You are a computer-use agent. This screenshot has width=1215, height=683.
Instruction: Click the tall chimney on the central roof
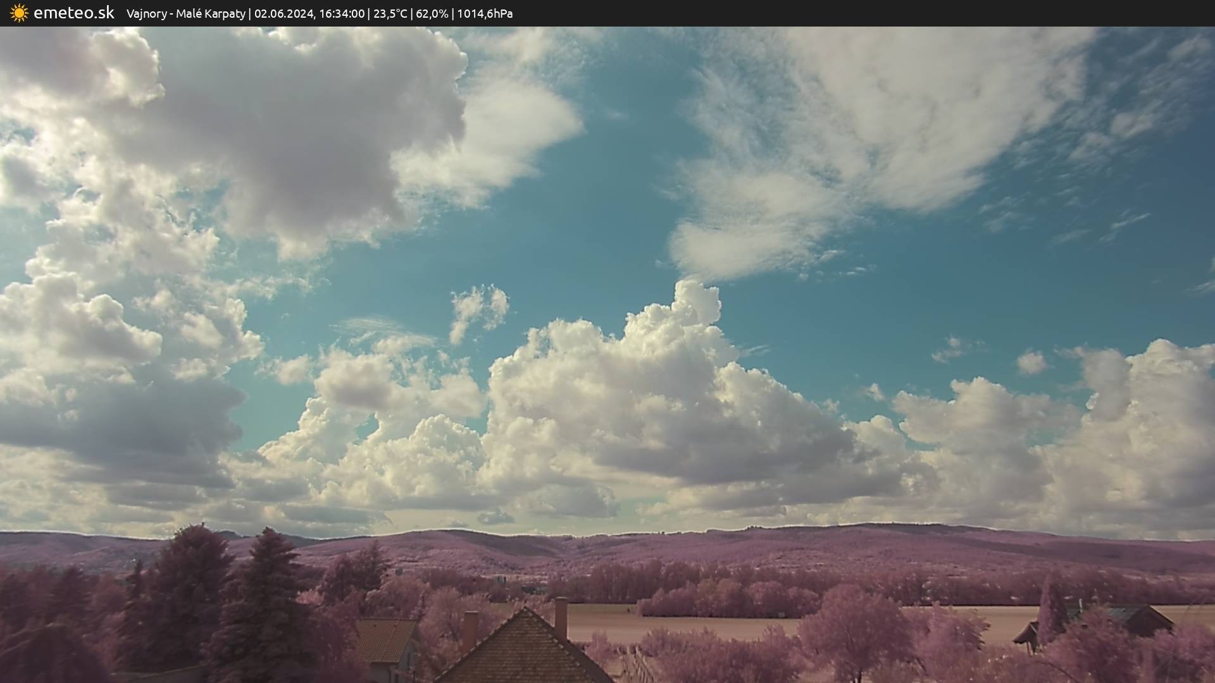561,617
